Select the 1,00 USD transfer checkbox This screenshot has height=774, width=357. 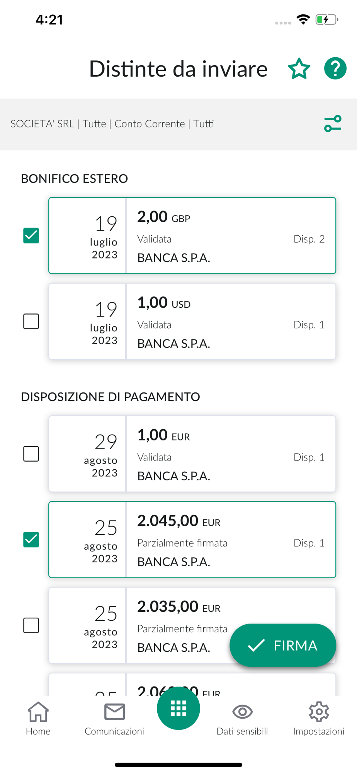pyautogui.click(x=31, y=321)
